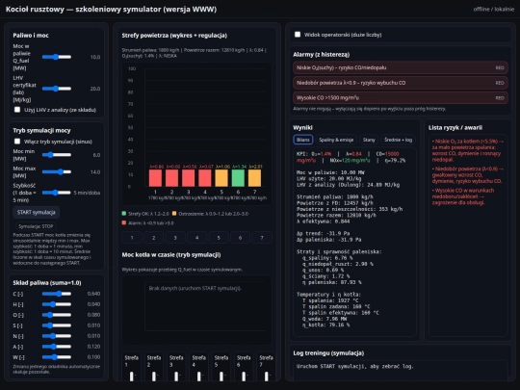Click the 'Wysokie CO w warunkach' risk entry

point(463,196)
